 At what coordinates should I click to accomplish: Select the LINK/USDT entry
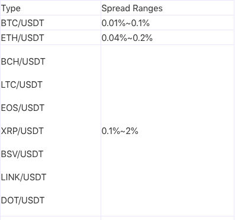point(24,177)
